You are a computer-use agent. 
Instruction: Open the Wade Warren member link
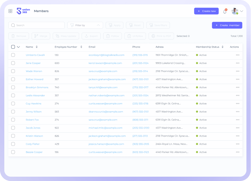[34, 71]
